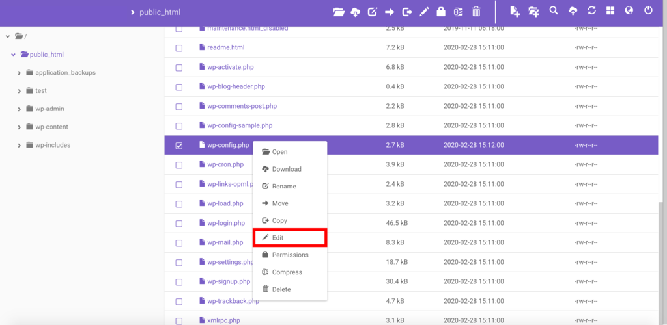Image resolution: width=667 pixels, height=325 pixels.
Task: Refresh the file list with the toolbar icon
Action: point(591,11)
